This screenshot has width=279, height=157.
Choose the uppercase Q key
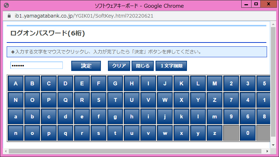click(x=66, y=100)
